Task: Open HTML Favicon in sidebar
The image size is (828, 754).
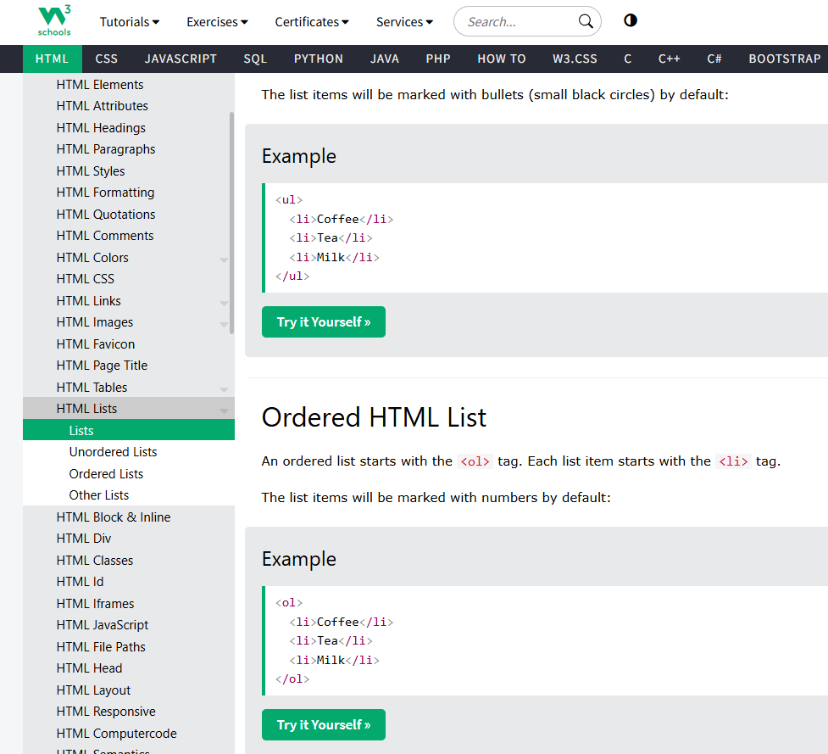Action: tap(128, 344)
